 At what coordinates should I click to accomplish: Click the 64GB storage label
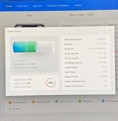(x=90, y=15)
